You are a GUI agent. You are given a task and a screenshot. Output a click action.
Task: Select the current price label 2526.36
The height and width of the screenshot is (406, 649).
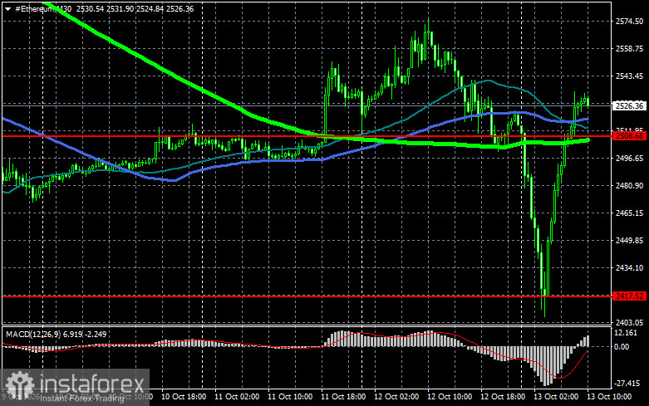tap(629, 105)
